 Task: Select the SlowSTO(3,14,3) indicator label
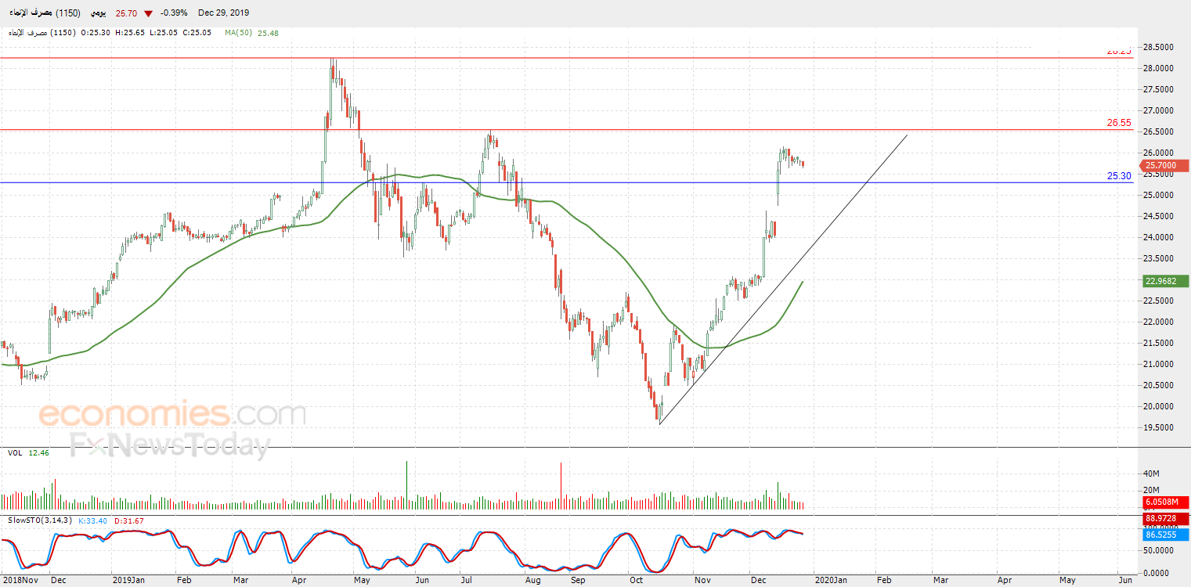pos(39,520)
